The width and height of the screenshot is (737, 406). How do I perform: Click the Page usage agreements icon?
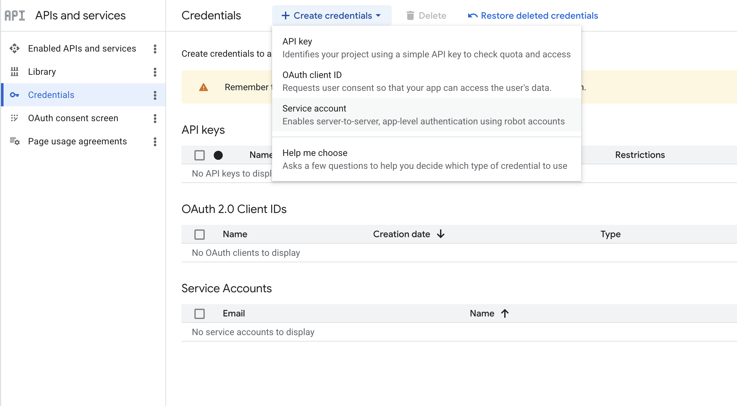(x=15, y=141)
